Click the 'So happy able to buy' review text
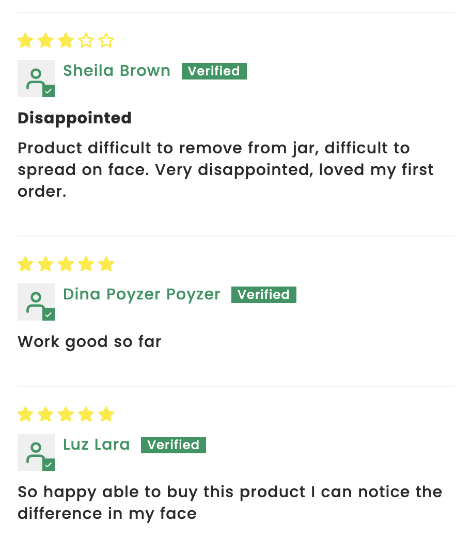The image size is (472, 539). [x=230, y=502]
